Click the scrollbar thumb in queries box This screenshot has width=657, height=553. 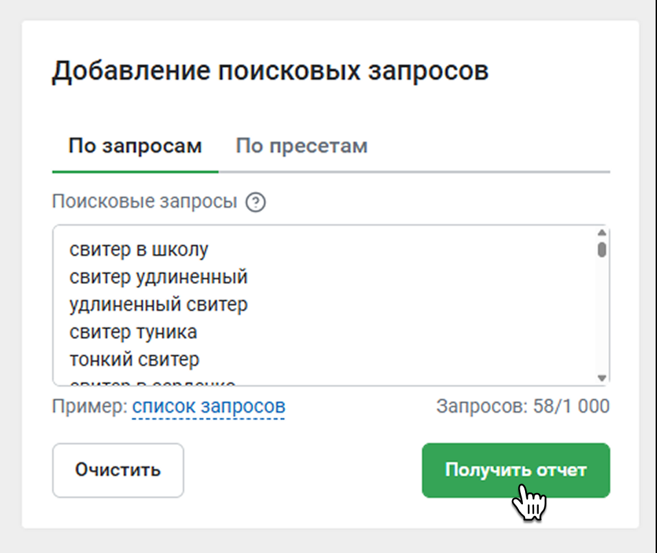602,249
